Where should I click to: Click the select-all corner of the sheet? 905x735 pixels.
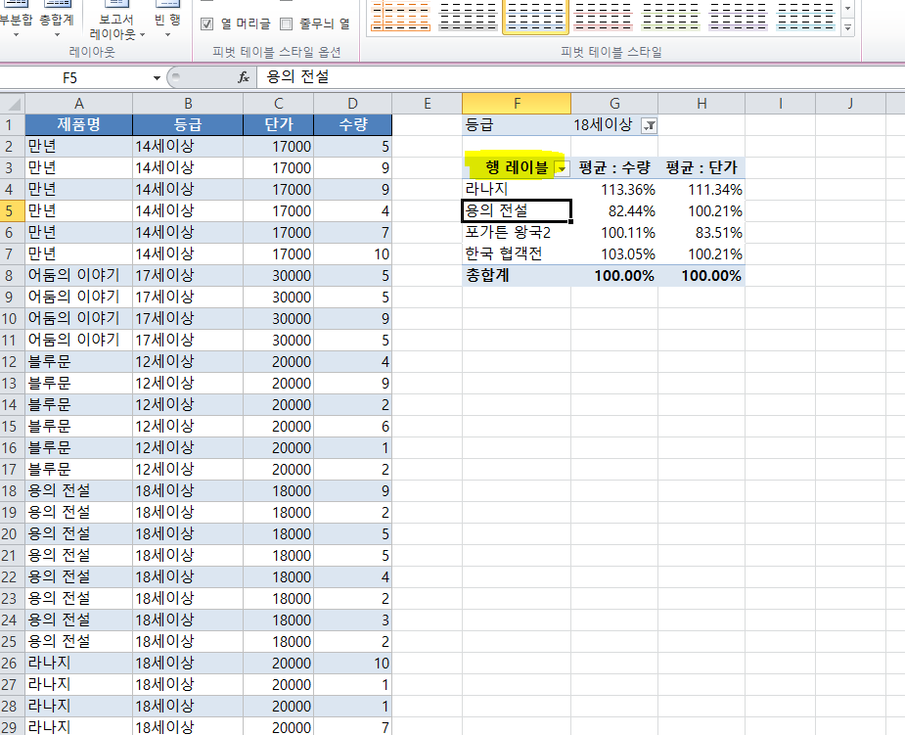(12, 103)
